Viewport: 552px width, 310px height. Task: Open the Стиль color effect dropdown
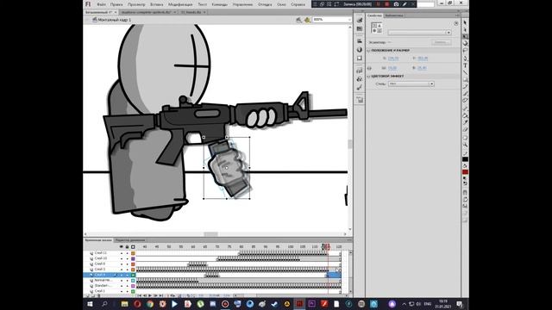coord(411,84)
